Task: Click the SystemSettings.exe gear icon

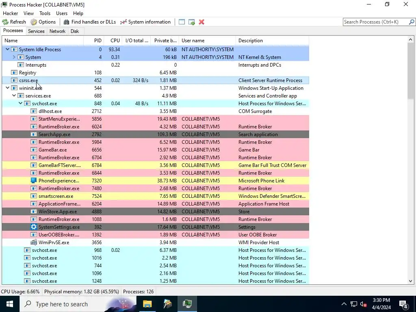Action: point(34,227)
